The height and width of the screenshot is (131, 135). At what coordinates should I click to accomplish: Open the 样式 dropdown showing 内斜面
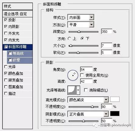(x=81, y=17)
